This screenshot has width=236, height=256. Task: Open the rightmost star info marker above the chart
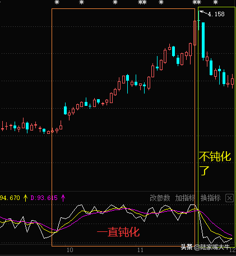click(x=215, y=2)
